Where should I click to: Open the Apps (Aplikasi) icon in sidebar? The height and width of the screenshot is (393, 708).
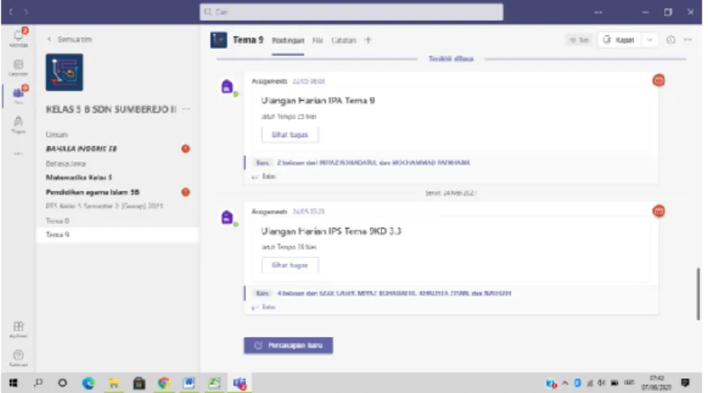click(19, 330)
